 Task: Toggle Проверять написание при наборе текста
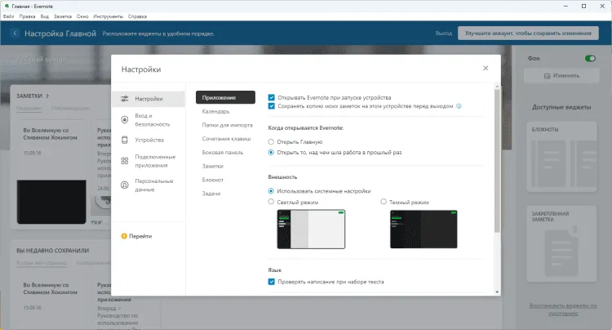click(271, 282)
